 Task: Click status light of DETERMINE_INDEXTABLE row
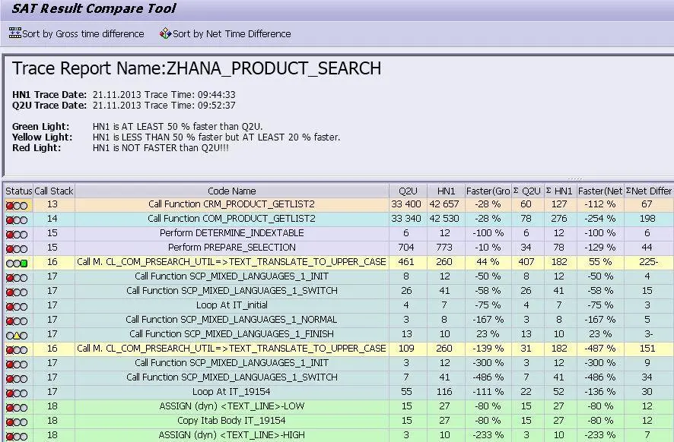16,235
